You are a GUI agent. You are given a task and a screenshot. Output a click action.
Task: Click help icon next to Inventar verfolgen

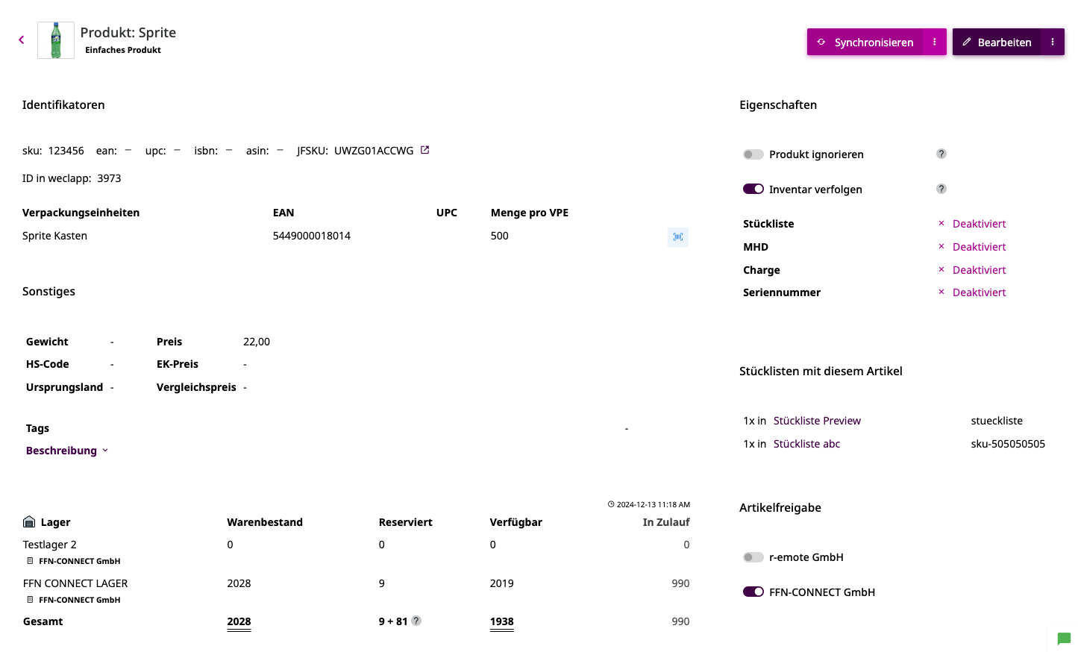(941, 189)
